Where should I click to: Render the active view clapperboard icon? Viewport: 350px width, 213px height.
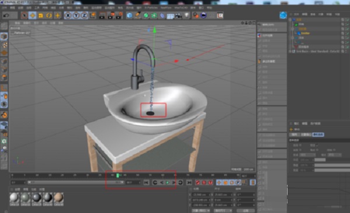[103, 15]
